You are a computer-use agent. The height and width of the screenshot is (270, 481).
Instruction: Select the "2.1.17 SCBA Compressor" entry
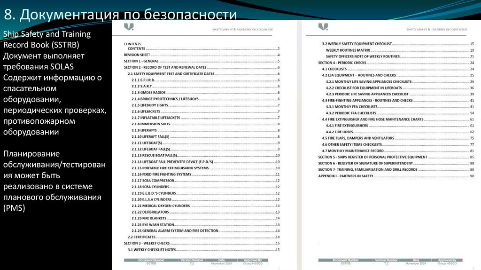point(206,181)
